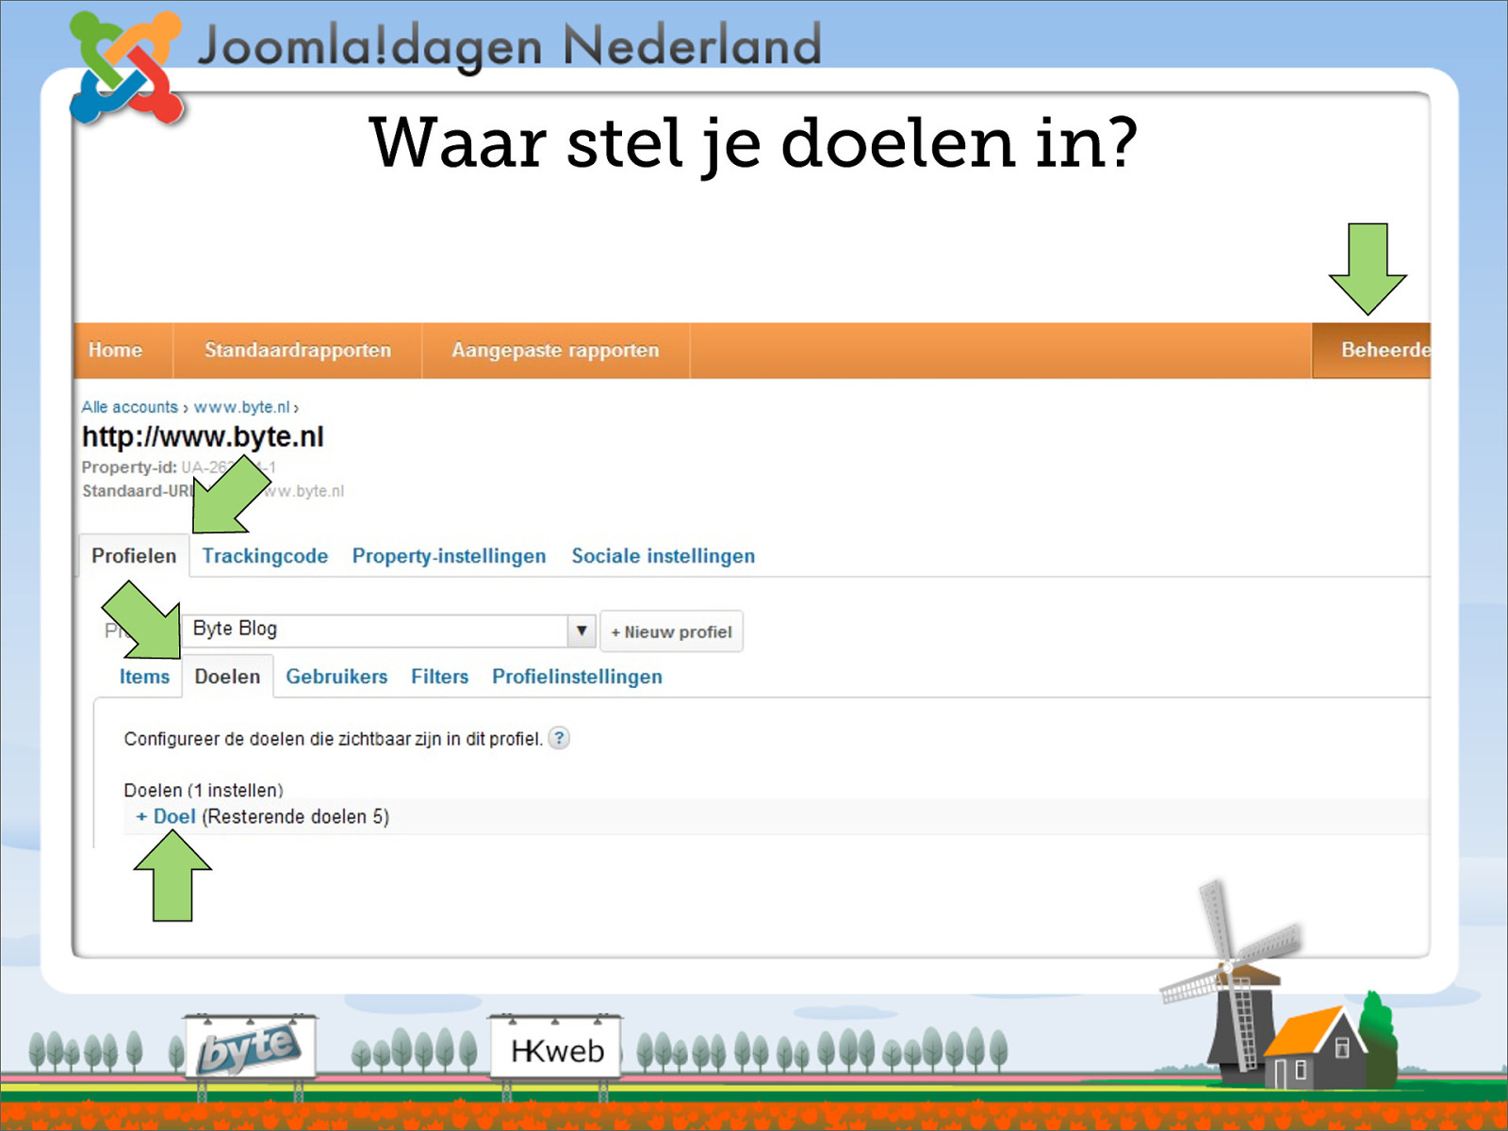Select the Doelen sub-tab
This screenshot has height=1131, width=1508.
coord(227,677)
